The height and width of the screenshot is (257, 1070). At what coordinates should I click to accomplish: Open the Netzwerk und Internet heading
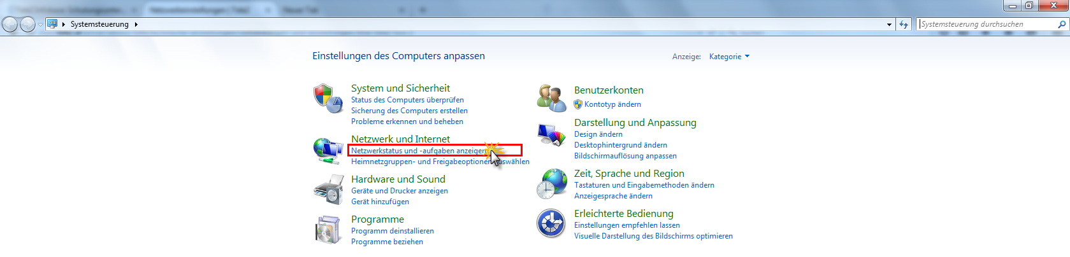tap(400, 139)
